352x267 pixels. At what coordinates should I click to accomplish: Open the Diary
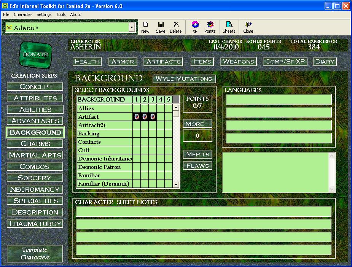pyautogui.click(x=325, y=62)
